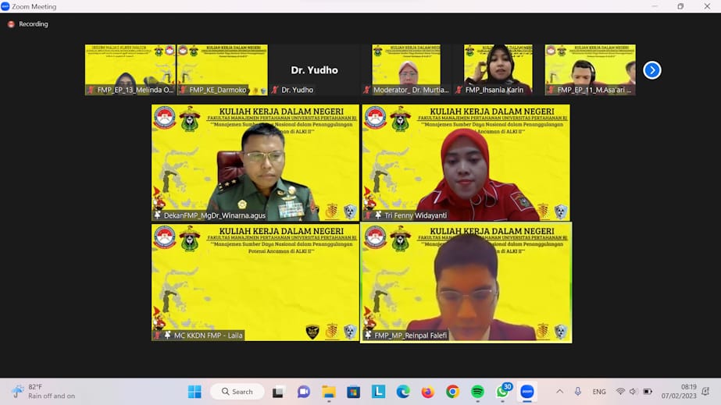Launch Firefox from the taskbar
The width and height of the screenshot is (721, 405).
[x=427, y=392]
